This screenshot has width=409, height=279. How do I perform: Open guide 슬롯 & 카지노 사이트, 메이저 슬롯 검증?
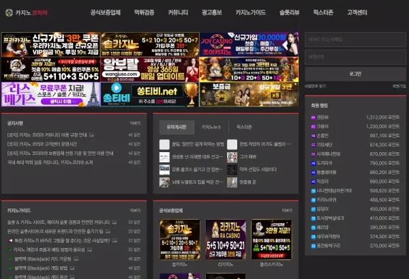click(x=59, y=222)
